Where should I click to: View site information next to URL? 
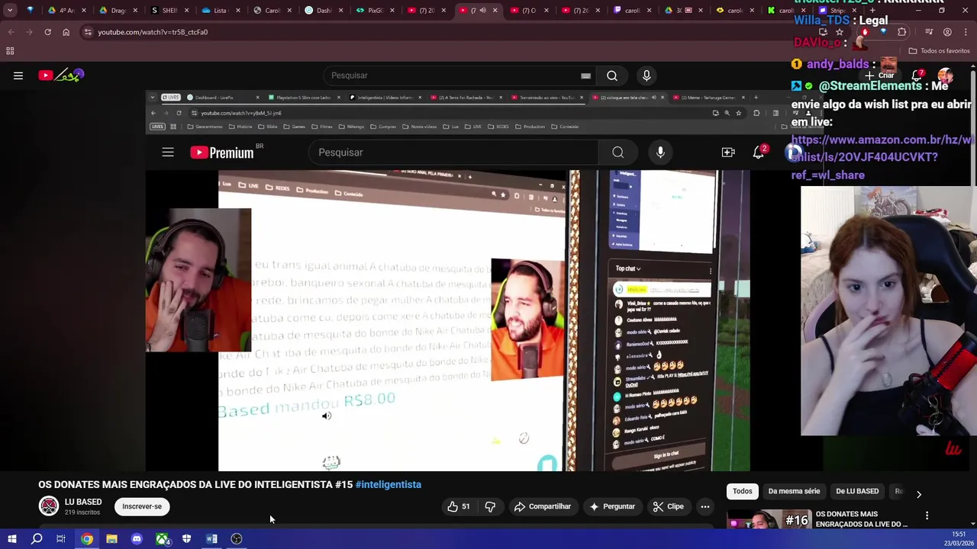(88, 32)
